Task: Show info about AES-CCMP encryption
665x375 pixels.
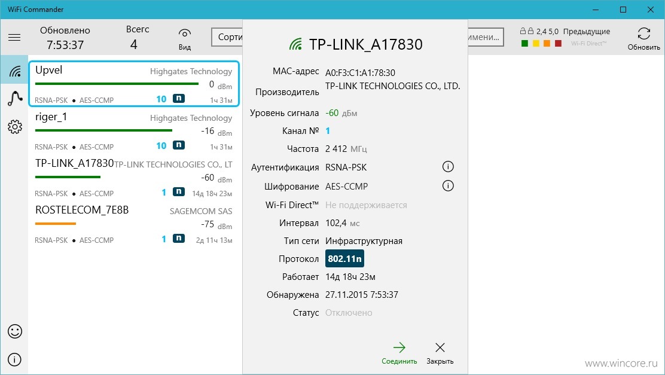Action: [448, 186]
